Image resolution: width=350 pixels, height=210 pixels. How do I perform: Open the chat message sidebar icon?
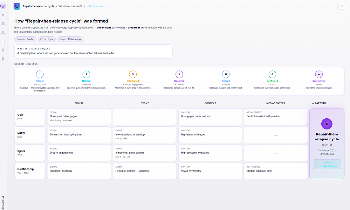click(3, 41)
